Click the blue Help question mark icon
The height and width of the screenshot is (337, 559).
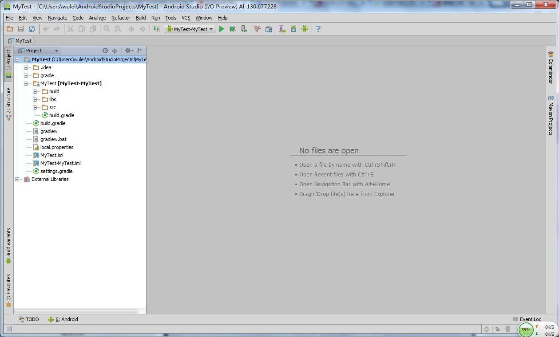coord(318,29)
